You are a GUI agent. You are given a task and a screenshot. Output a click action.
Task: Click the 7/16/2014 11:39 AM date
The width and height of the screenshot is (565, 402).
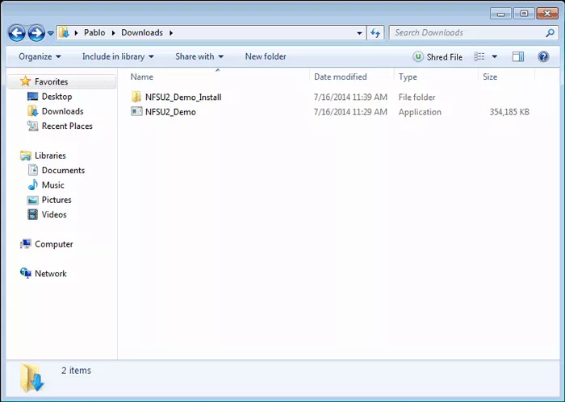tap(350, 97)
